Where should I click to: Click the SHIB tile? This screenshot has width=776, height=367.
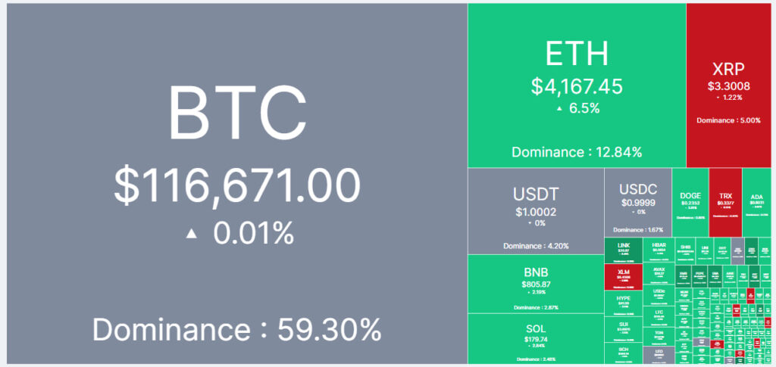click(685, 250)
